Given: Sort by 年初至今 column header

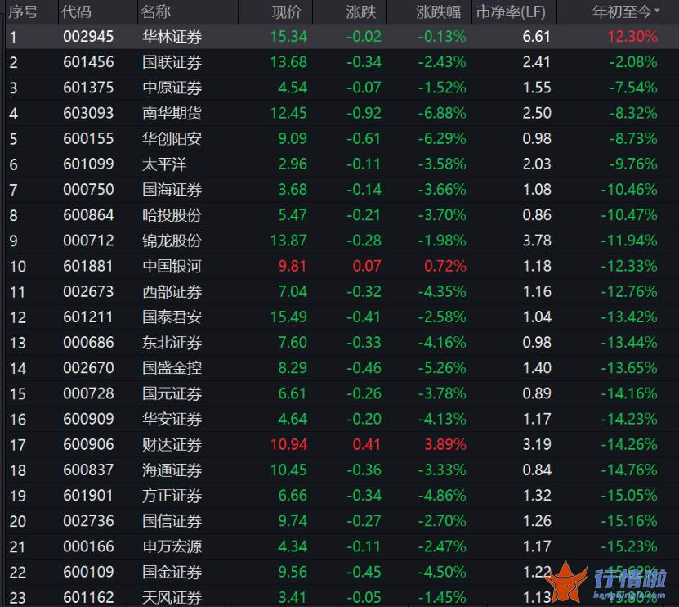Looking at the screenshot, I should pyautogui.click(x=622, y=11).
